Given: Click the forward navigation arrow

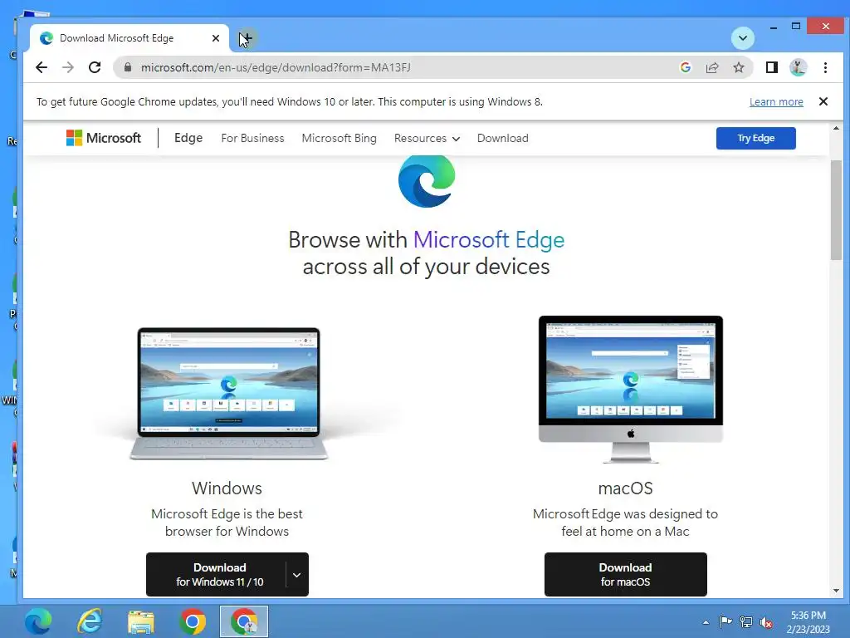Looking at the screenshot, I should coord(68,67).
